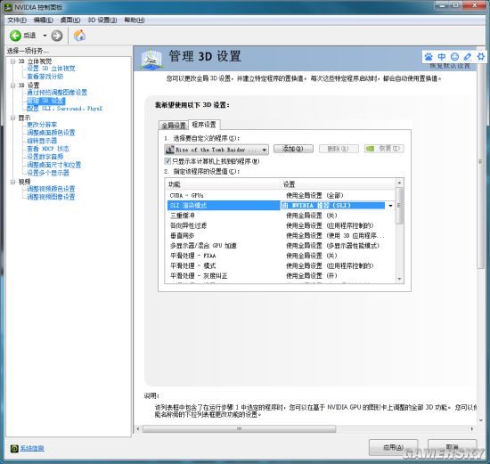Click the smiley face icon
490x464 pixels.
(x=454, y=57)
